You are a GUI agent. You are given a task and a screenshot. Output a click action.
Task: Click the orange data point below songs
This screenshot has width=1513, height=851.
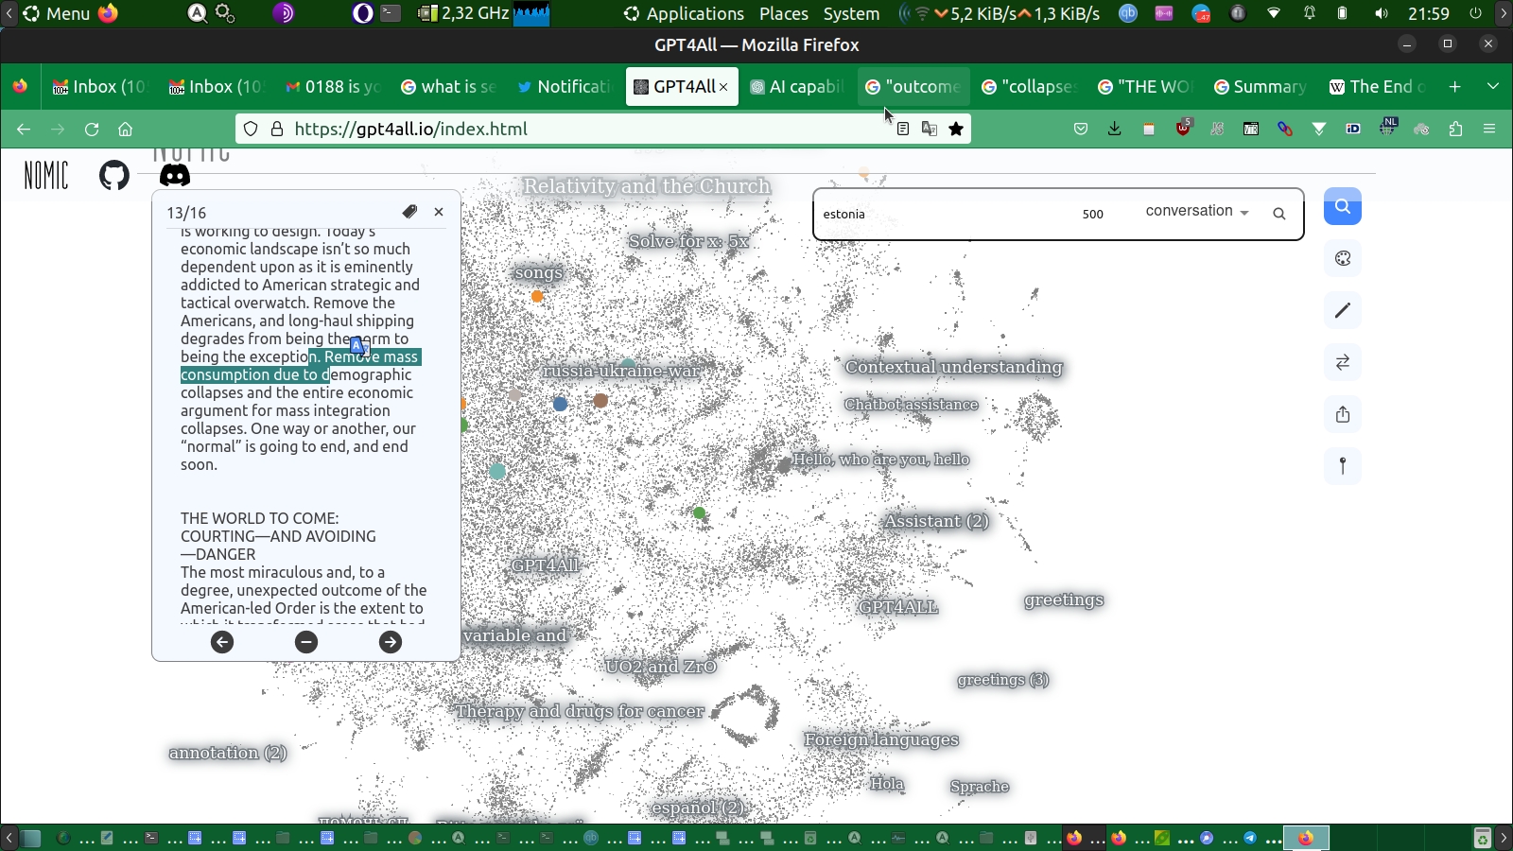pyautogui.click(x=537, y=296)
